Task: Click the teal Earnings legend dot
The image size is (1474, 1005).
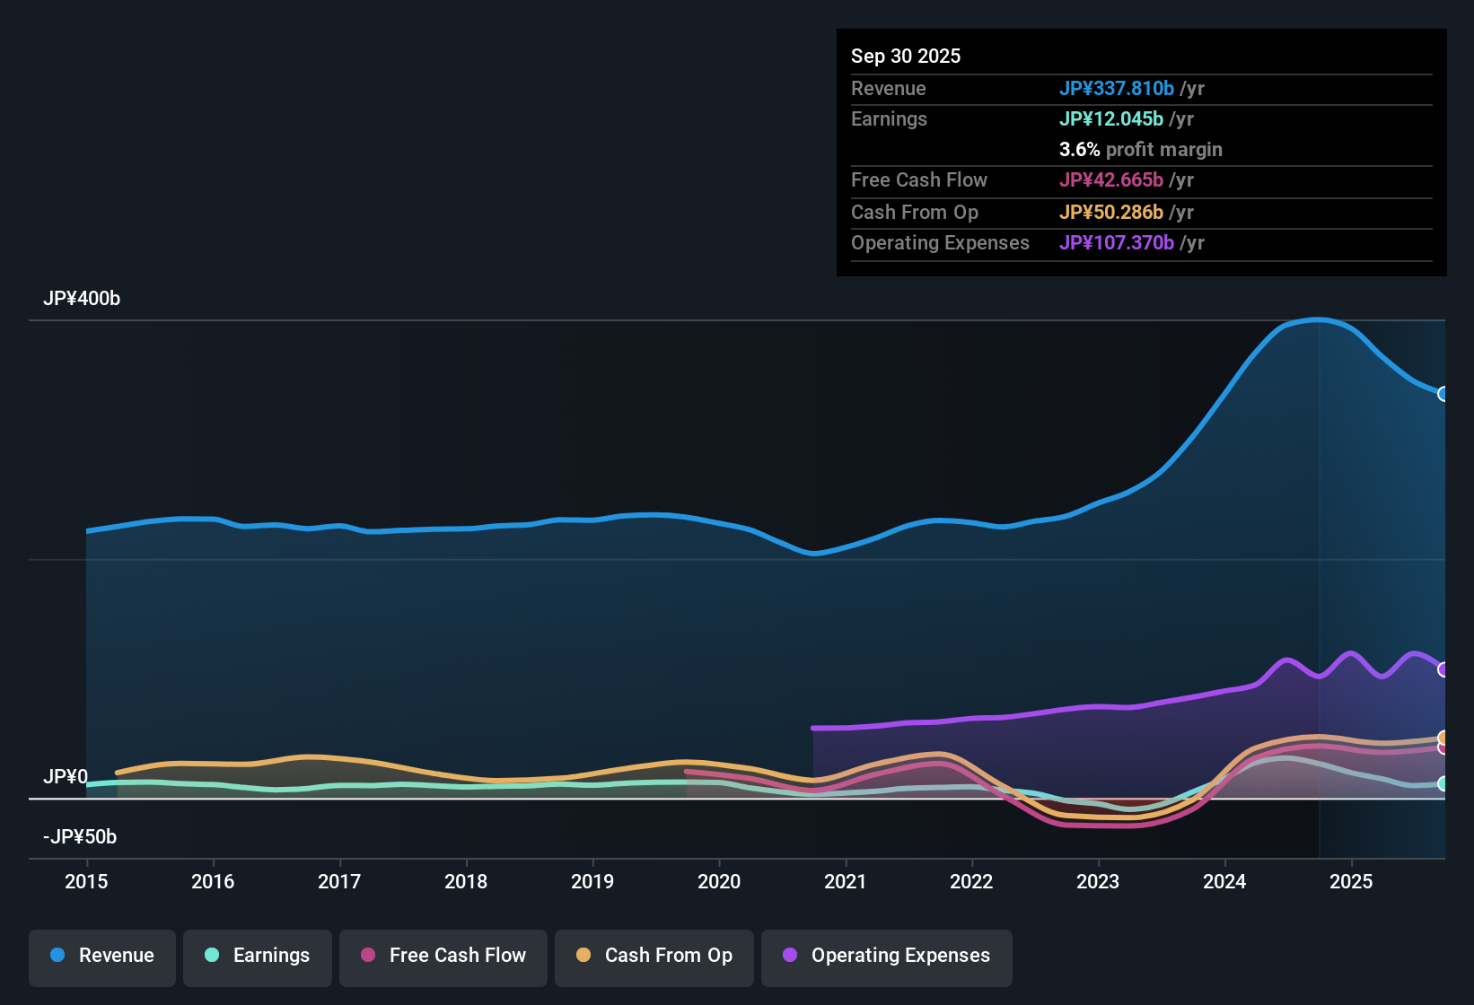Action: coord(212,956)
